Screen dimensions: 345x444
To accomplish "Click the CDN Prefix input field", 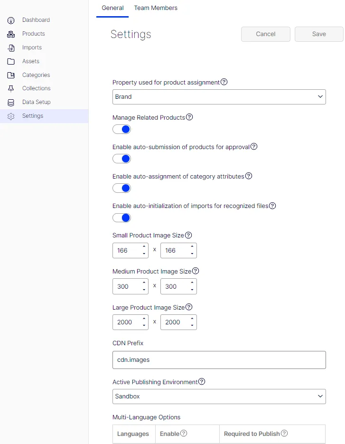I will pos(219,360).
